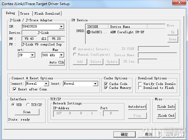Select the 0x0BC1 IDCODE radio button
The height and width of the screenshot is (140, 188).
coord(89,32)
